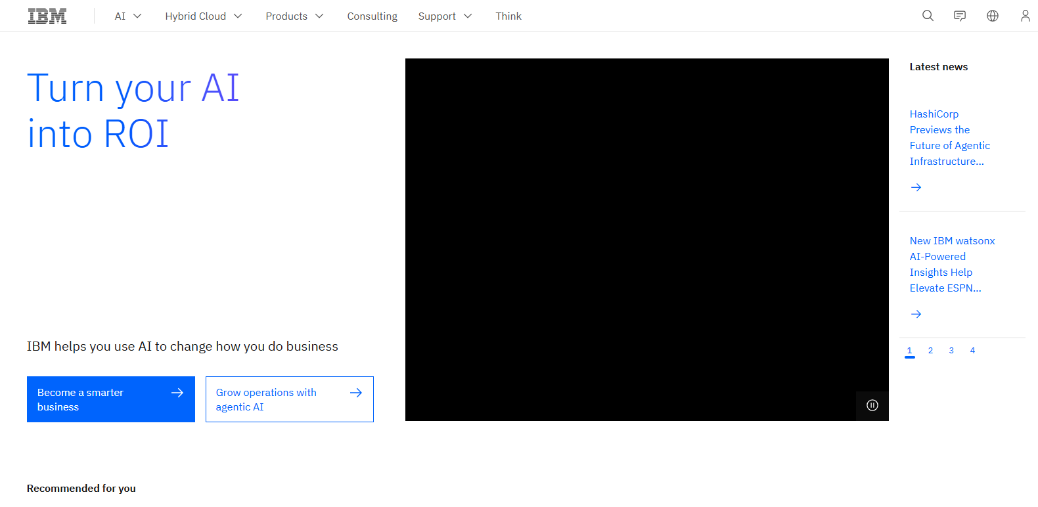Image resolution: width=1038 pixels, height=507 pixels.
Task: Click the IBM logo
Action: [47, 16]
